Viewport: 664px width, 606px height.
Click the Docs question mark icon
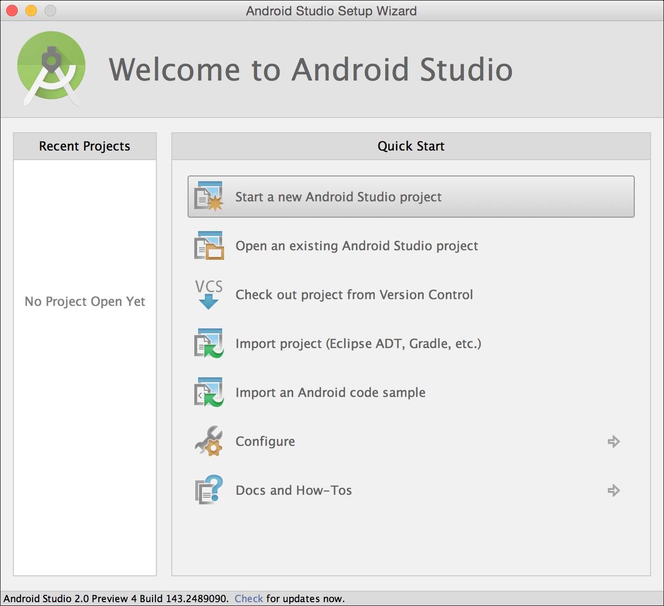[209, 490]
